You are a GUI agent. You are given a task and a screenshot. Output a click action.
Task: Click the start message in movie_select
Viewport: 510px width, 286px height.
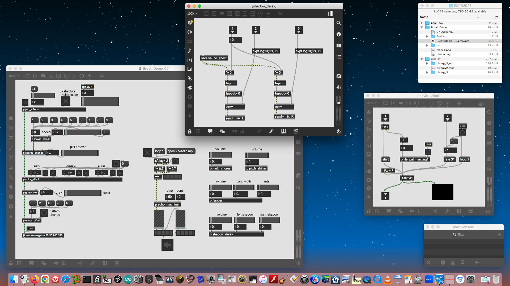click(x=385, y=159)
